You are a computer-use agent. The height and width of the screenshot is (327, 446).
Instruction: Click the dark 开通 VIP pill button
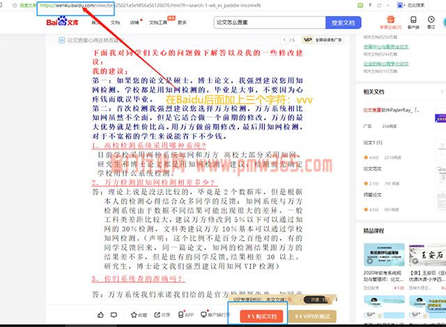(x=317, y=300)
